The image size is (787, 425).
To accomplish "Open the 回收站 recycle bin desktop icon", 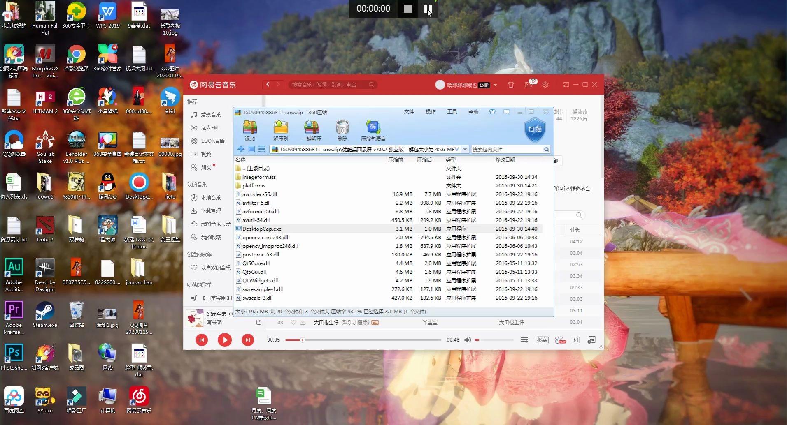I will point(77,314).
